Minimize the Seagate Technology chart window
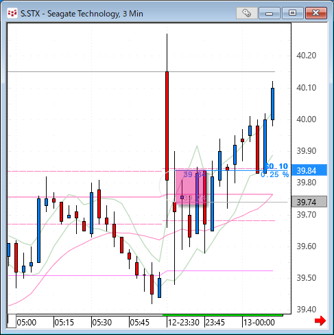 coord(270,13)
